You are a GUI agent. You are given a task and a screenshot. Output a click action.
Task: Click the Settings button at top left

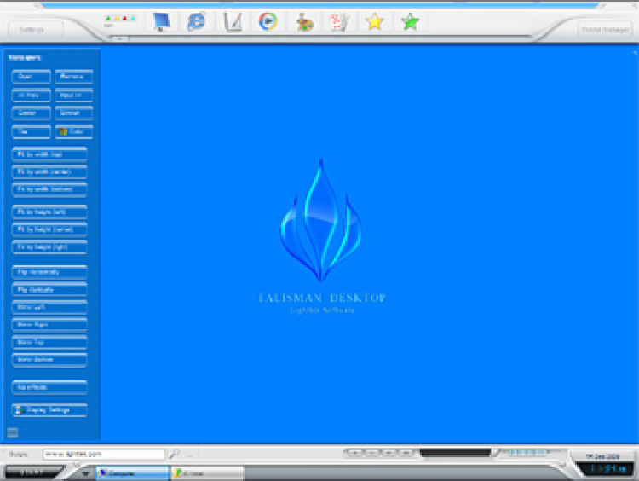pyautogui.click(x=35, y=29)
